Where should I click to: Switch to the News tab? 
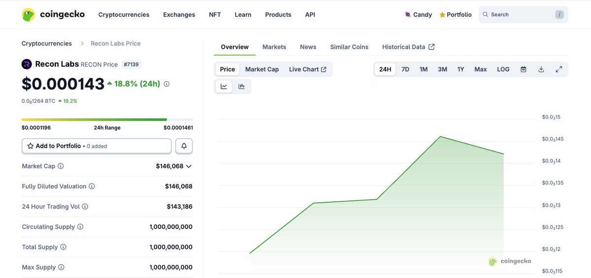pos(308,47)
